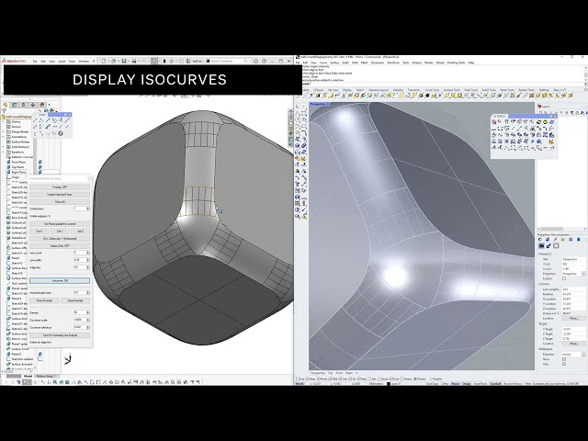588x441 pixels.
Task: Close the floating Tools palette in Rhino
Action: click(x=555, y=117)
